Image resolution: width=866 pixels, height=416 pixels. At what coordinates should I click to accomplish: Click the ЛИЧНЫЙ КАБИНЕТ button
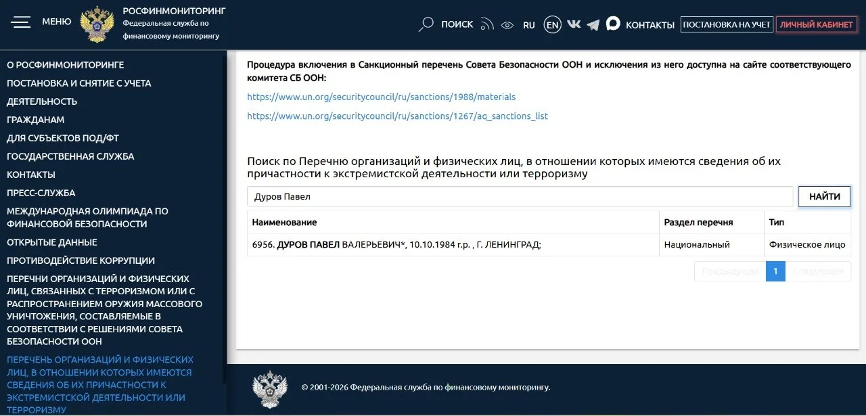click(817, 24)
